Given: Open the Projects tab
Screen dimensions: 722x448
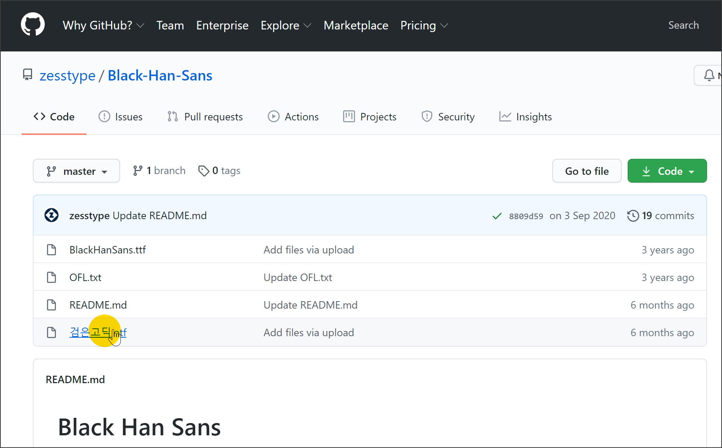Looking at the screenshot, I should pyautogui.click(x=370, y=117).
